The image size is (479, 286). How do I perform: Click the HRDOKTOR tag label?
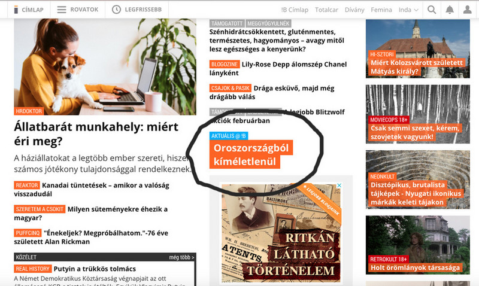(29, 111)
